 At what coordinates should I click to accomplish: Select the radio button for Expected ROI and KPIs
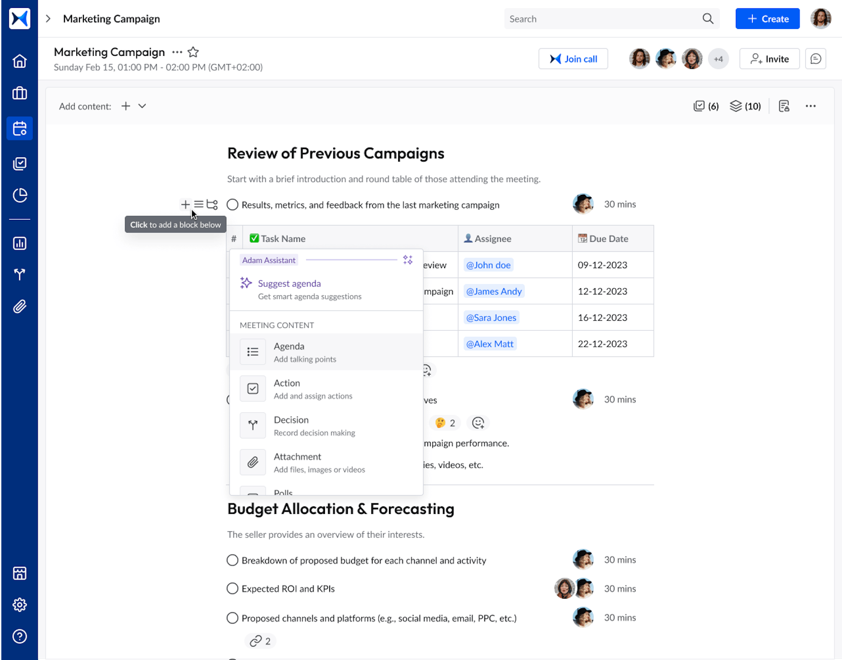coord(232,588)
